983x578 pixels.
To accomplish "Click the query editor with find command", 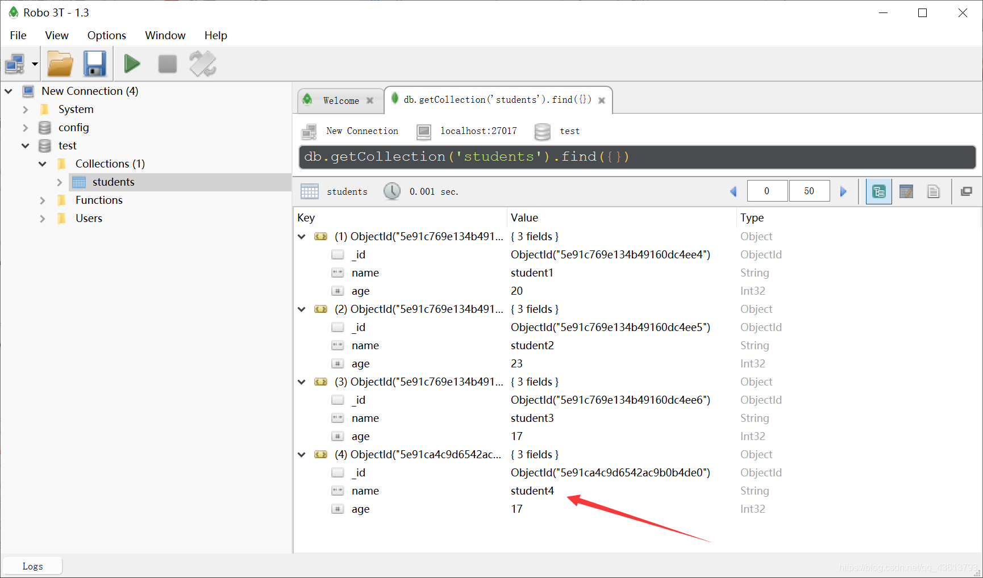I will [637, 157].
